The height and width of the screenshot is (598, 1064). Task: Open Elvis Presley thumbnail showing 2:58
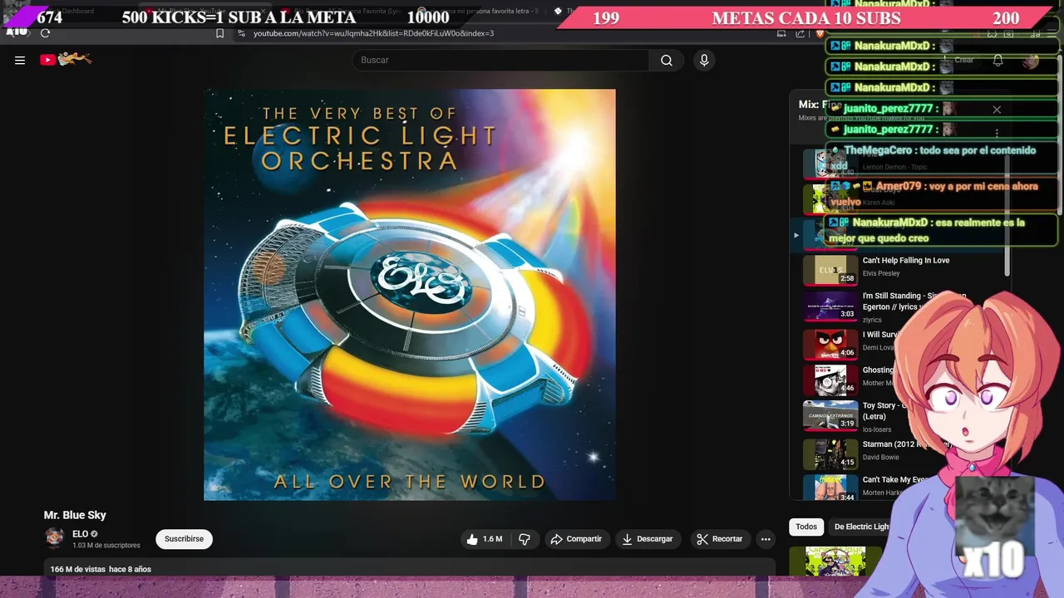coord(830,270)
